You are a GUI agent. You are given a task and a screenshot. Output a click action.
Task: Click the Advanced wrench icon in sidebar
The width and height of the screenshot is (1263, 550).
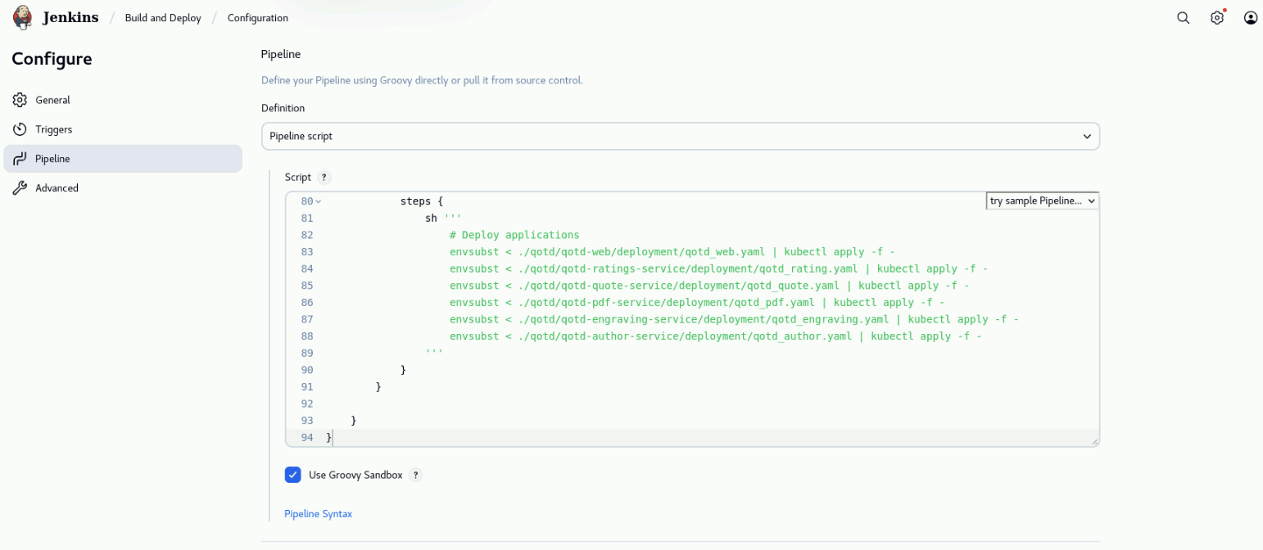pyautogui.click(x=20, y=188)
